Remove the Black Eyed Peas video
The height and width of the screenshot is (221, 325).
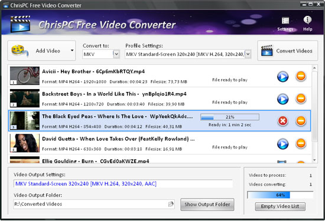click(x=301, y=121)
